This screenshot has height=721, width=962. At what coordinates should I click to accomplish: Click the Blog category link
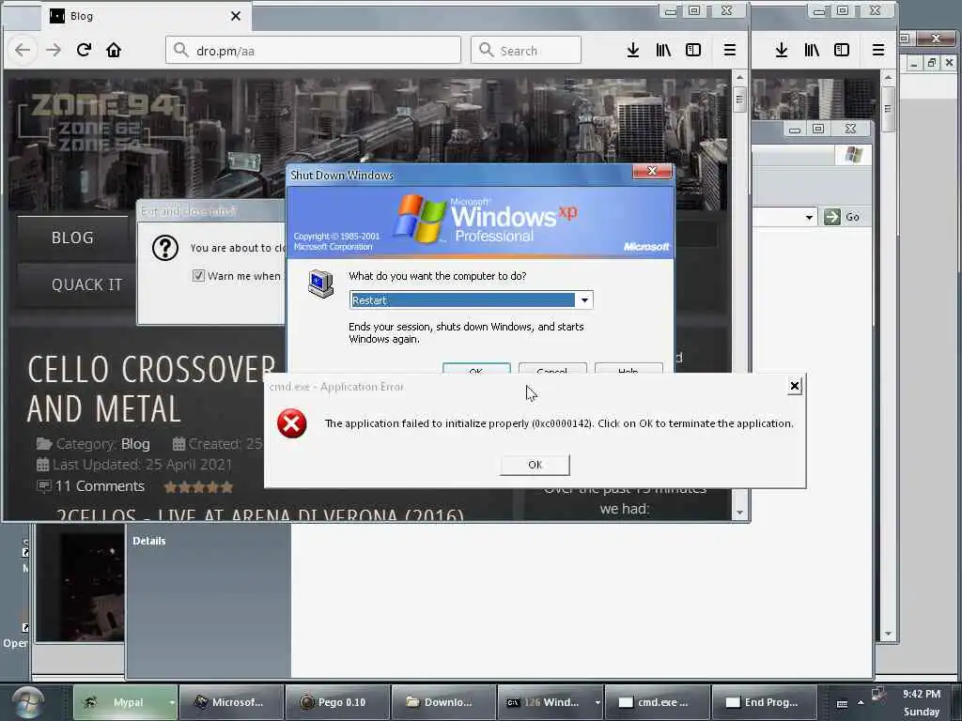135,444
